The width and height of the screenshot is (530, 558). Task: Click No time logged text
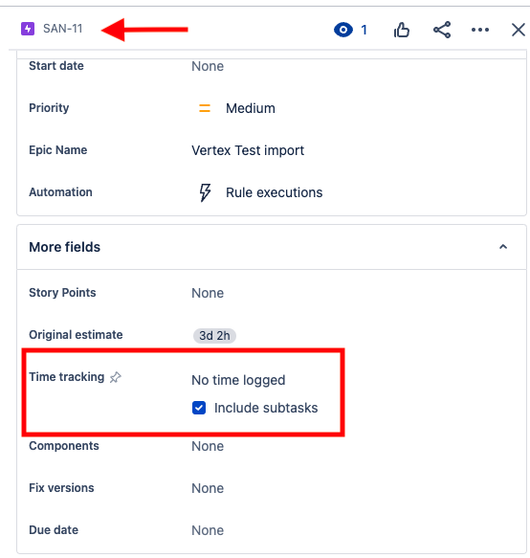click(x=238, y=380)
